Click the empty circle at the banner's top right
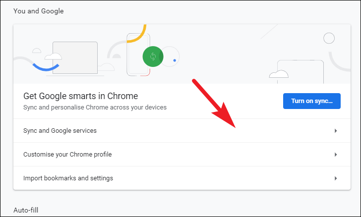361x217 pixels. (329, 38)
